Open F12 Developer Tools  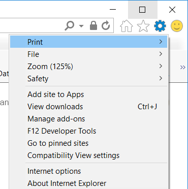[88, 131]
